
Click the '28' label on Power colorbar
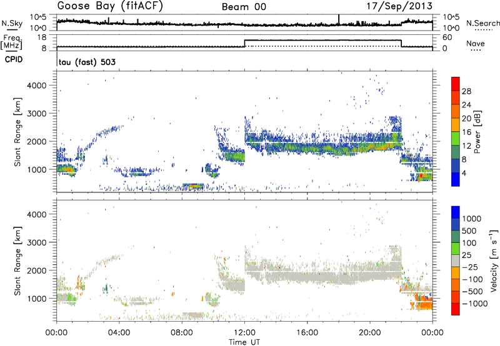pos(466,91)
